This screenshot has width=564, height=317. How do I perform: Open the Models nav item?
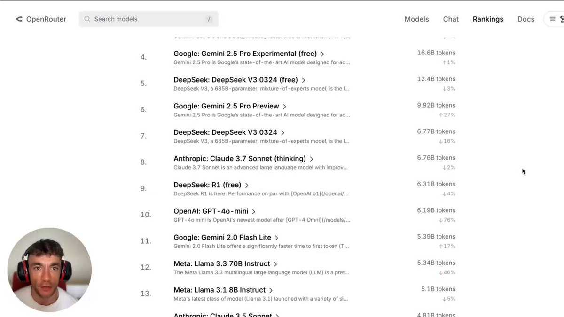[416, 19]
